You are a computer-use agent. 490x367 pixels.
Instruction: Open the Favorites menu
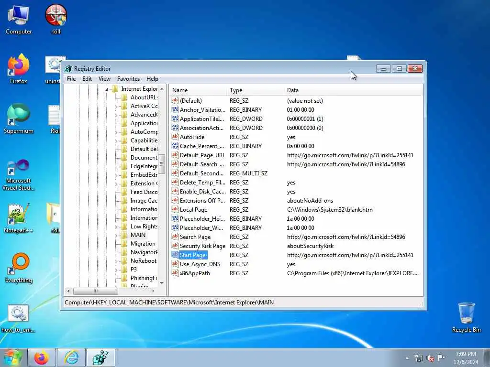128,79
